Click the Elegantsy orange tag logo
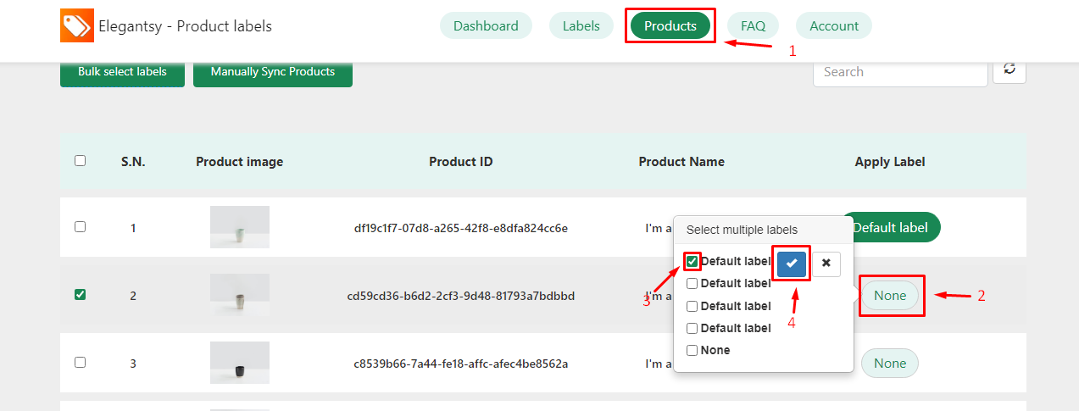This screenshot has width=1079, height=411. pos(76,25)
